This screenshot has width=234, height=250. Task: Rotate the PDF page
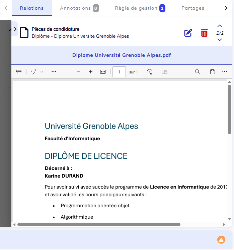pos(150,72)
